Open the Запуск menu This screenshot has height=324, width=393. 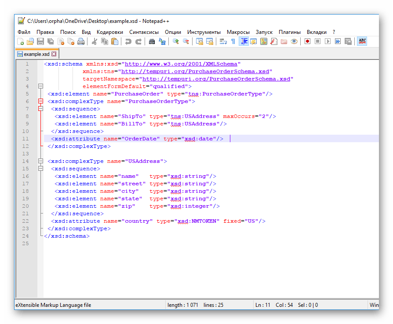(x=264, y=32)
